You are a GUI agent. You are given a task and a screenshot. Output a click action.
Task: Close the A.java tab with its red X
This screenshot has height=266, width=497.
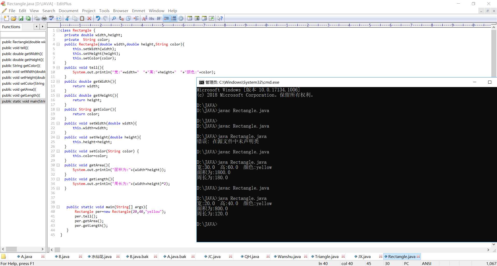click(43, 256)
